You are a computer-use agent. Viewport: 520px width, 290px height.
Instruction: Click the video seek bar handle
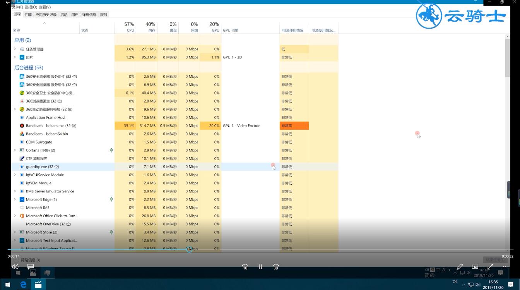click(x=189, y=249)
